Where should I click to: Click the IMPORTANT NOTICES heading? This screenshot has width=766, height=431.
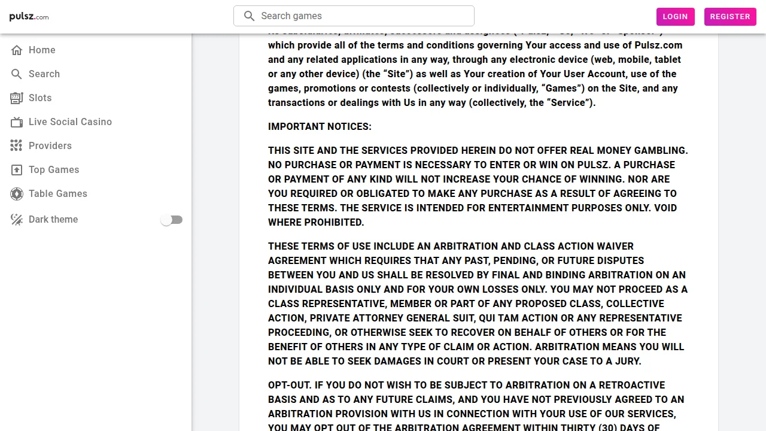320,127
